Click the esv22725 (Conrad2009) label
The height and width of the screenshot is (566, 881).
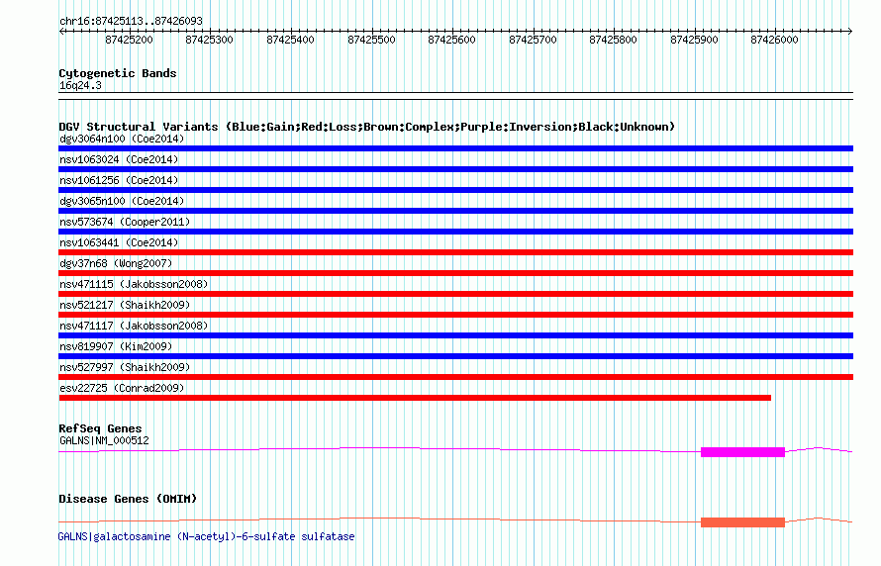(122, 388)
